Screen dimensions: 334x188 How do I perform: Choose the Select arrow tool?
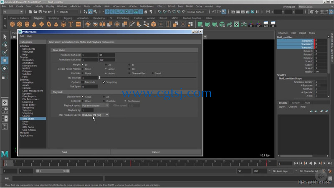pos(5,37)
